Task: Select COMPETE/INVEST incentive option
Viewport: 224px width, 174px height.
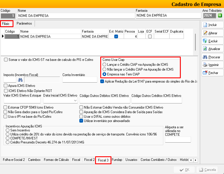Action: (x=7, y=138)
